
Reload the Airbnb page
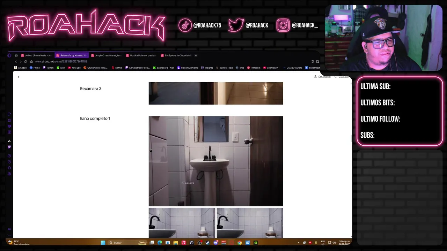point(25,61)
